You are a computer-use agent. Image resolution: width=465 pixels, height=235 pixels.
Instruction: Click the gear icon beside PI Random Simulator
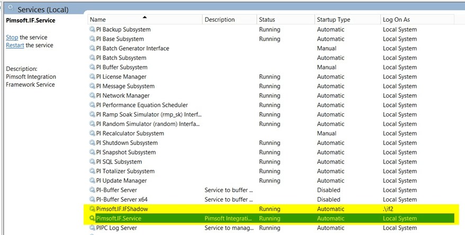(92, 124)
